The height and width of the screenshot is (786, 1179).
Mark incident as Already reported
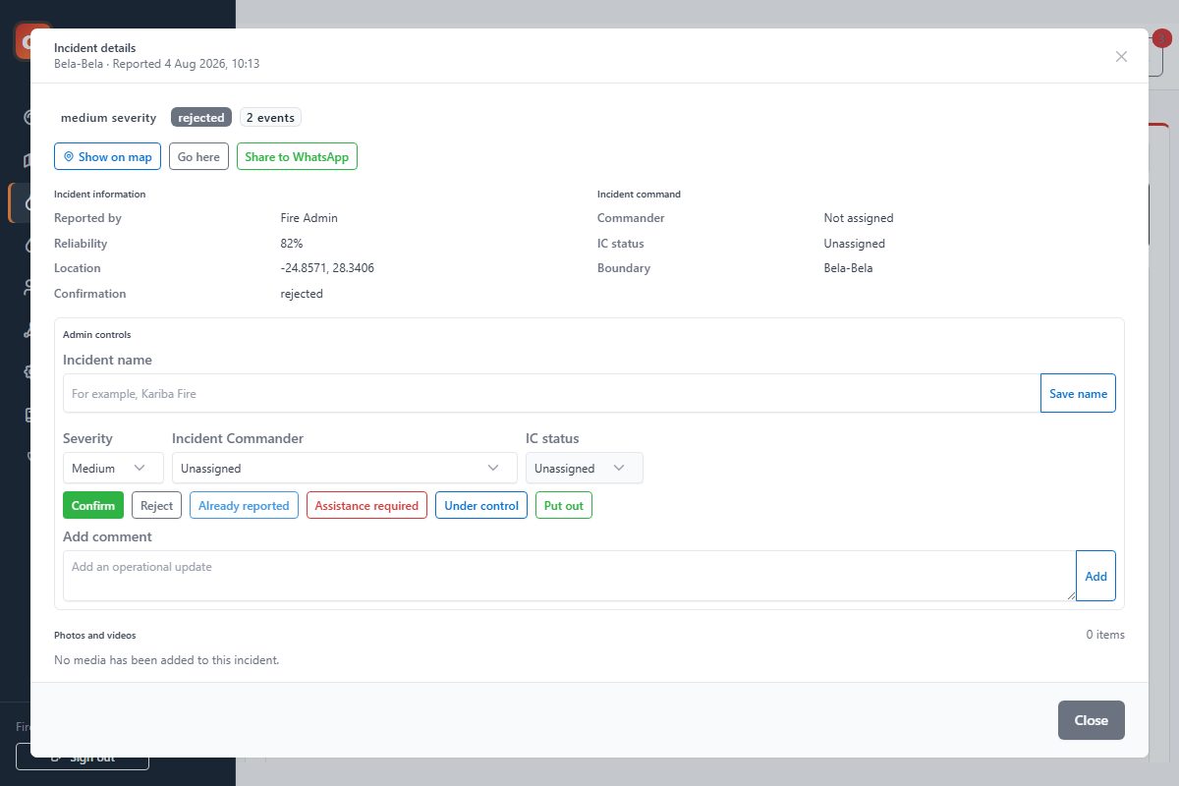click(x=244, y=505)
